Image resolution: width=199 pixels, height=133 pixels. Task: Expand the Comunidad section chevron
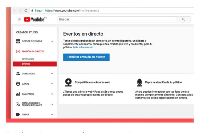coord(52,74)
